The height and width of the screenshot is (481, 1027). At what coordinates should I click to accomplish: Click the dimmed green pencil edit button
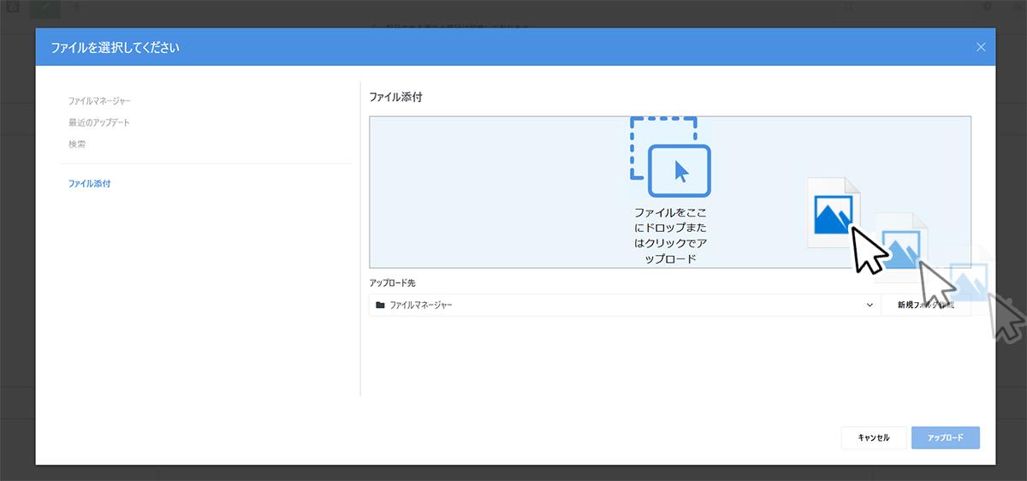[45, 7]
